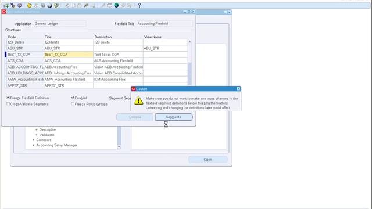Click the Application field showing General Ledger
Viewport: 372px width, 209px height.
tap(60, 24)
